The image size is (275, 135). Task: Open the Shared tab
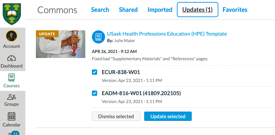[128, 10]
